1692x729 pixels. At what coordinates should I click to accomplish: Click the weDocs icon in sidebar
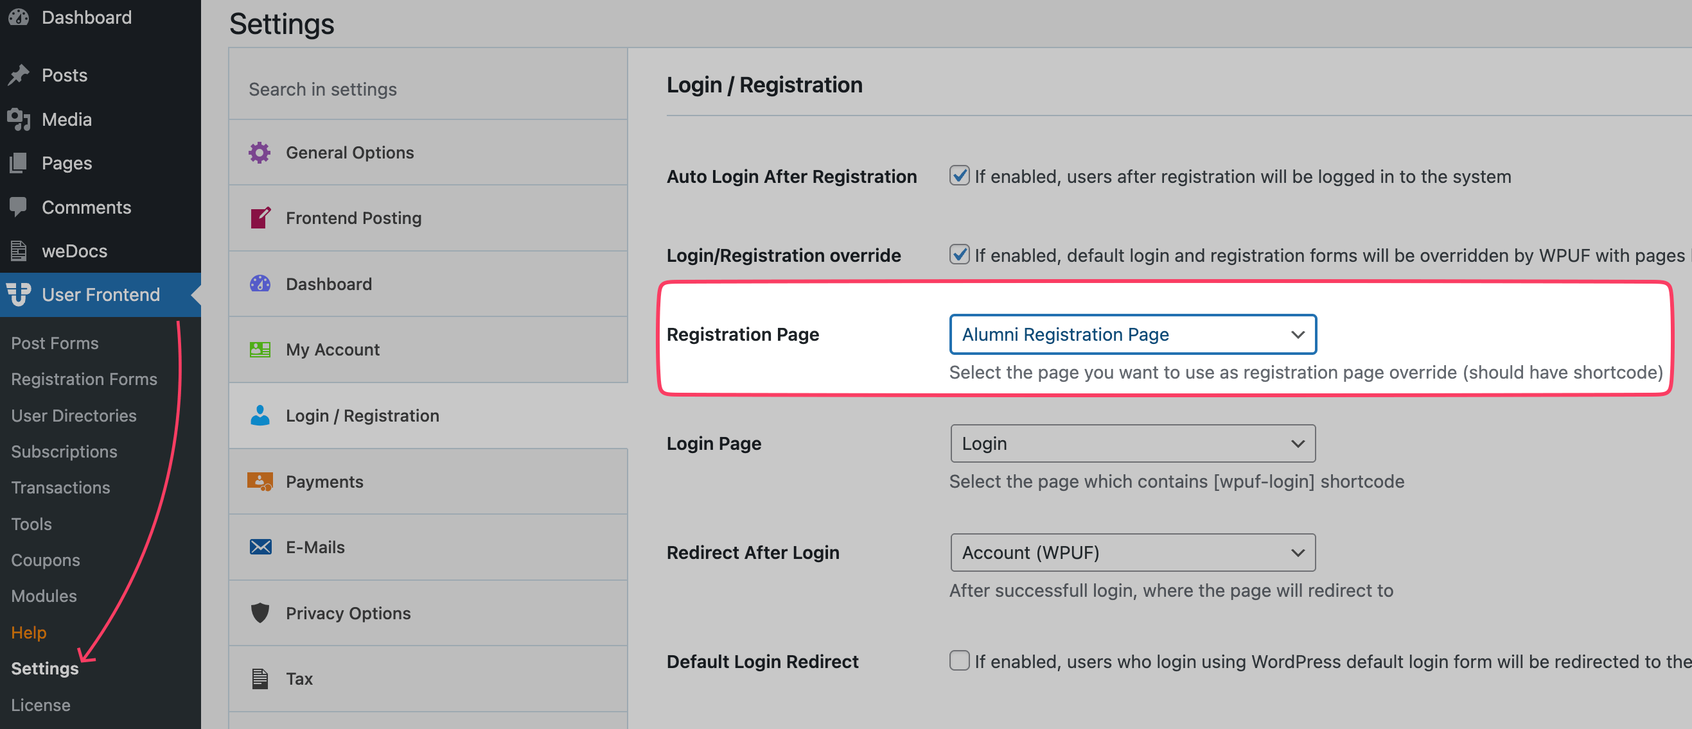point(19,251)
